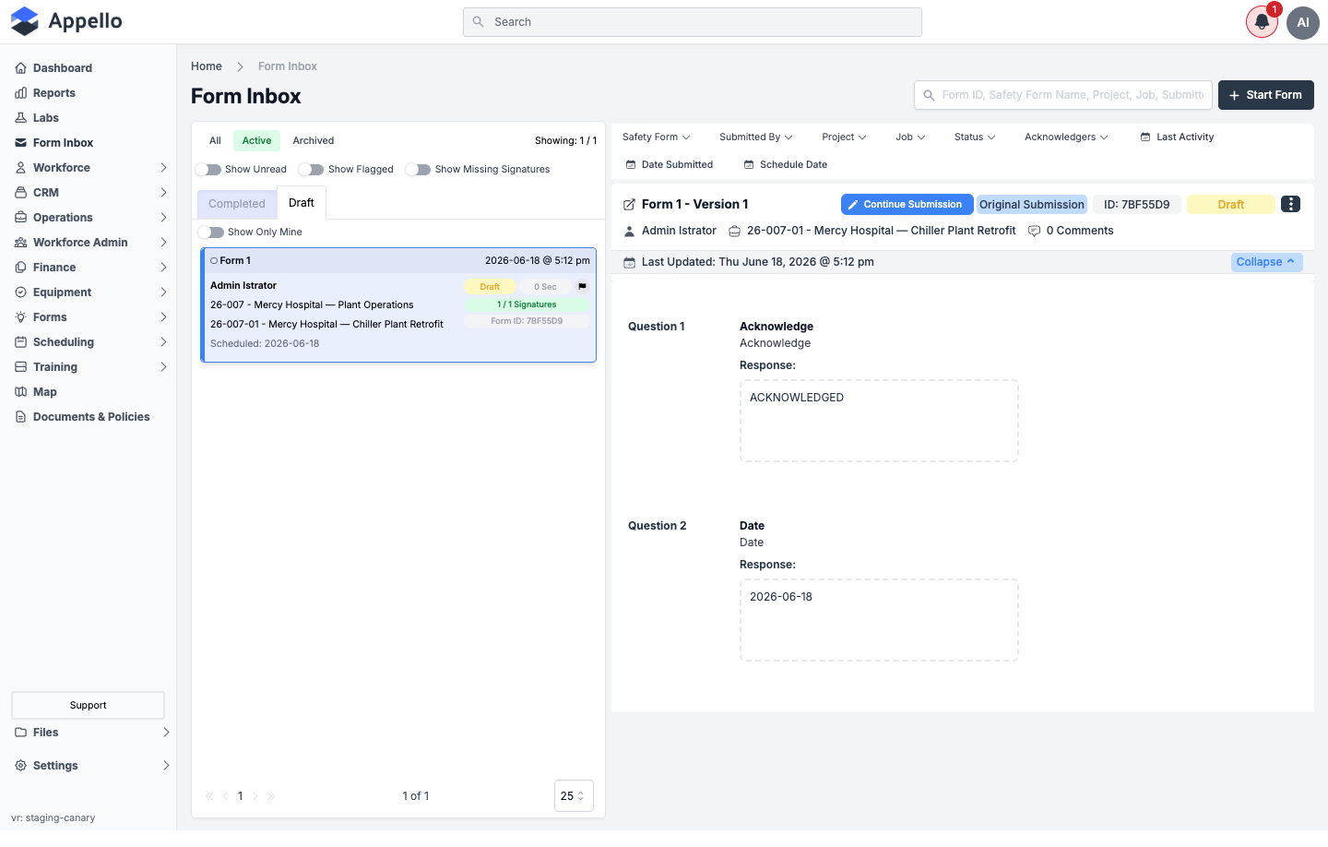This screenshot has height=847, width=1328.
Task: Open the Support button
Action: coord(89,706)
